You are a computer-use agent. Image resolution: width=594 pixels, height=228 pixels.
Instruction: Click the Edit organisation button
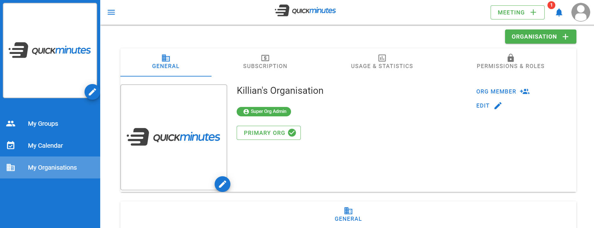pyautogui.click(x=489, y=106)
